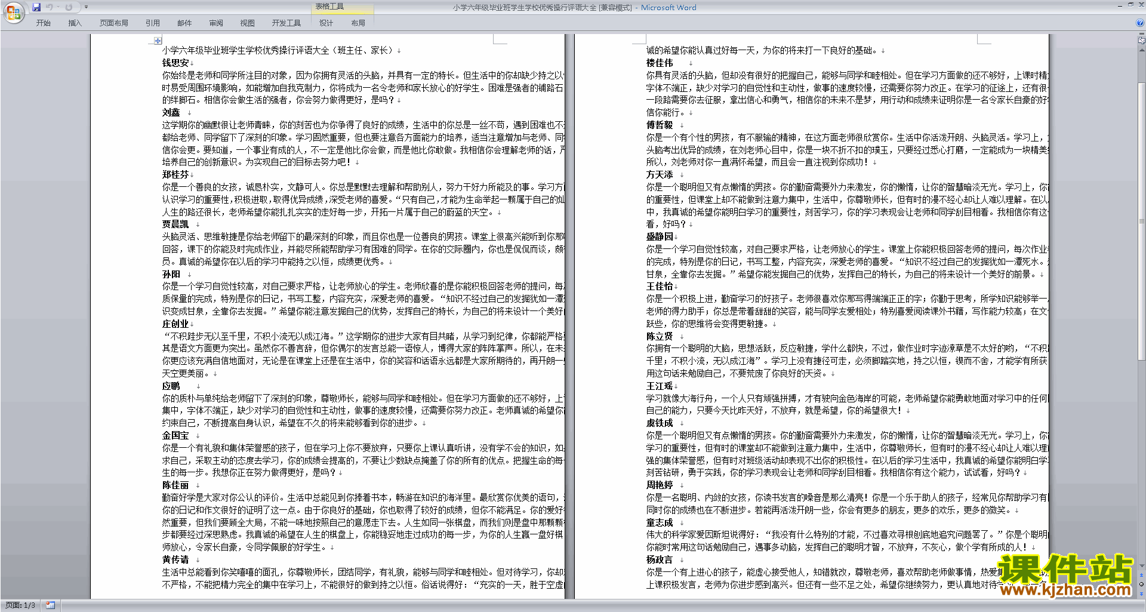1146x612 pixels.
Task: Click the Redo icon in quick access
Action: point(69,7)
